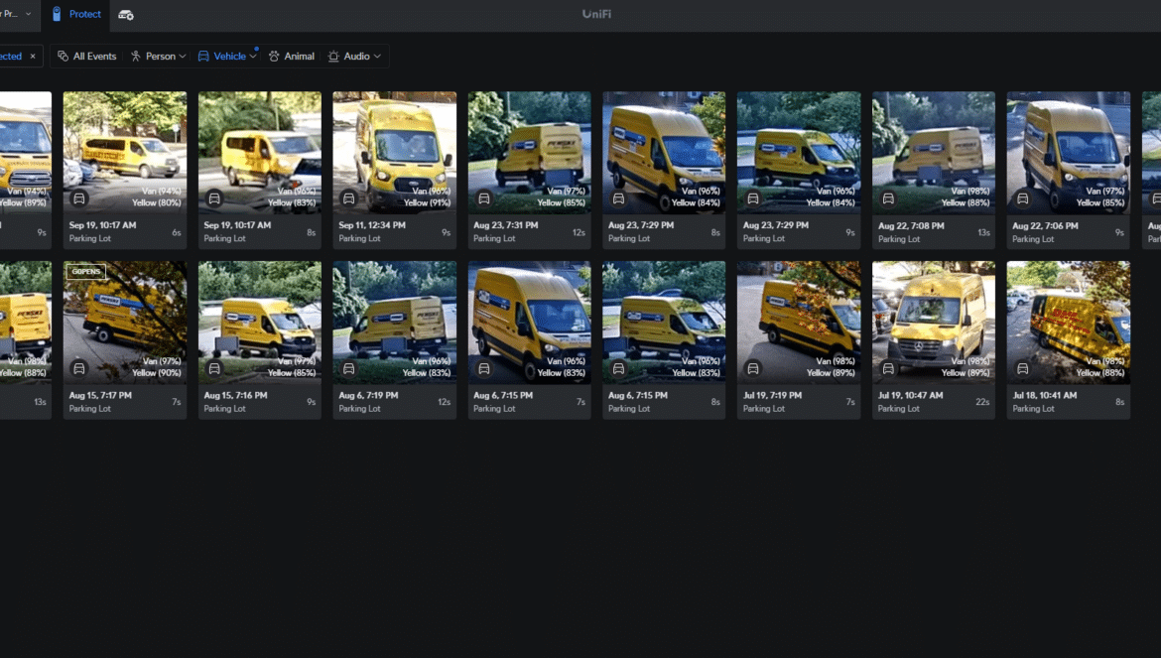Click vehicle icon on Aug 6, 7:15 PM 7s event
The image size is (1161, 658).
tap(484, 368)
